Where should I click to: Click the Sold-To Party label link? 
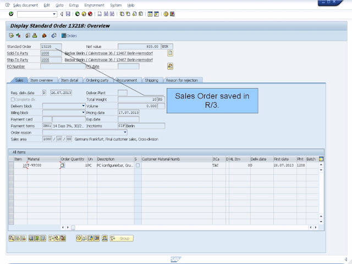tap(18, 53)
